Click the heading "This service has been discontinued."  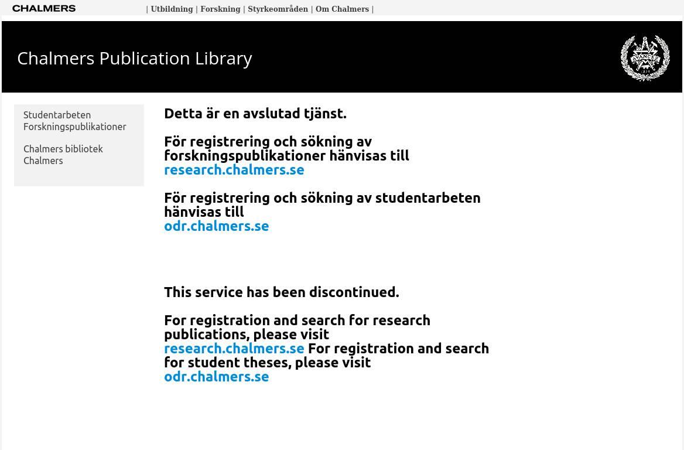281,292
